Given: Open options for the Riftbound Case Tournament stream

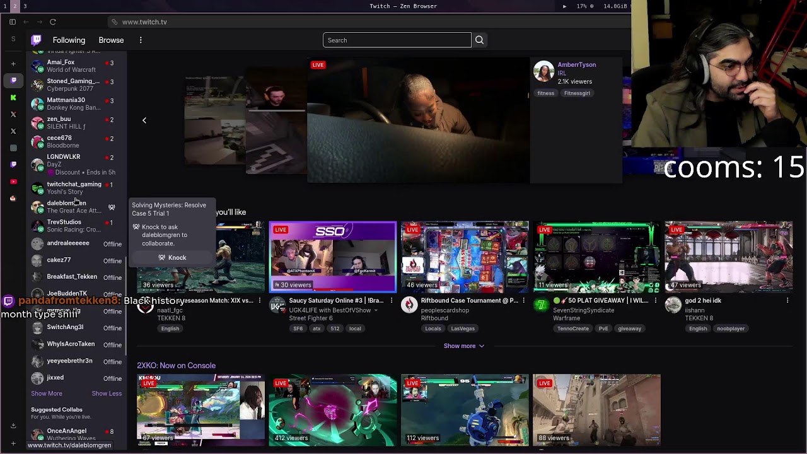Looking at the screenshot, I should pyautogui.click(x=523, y=301).
